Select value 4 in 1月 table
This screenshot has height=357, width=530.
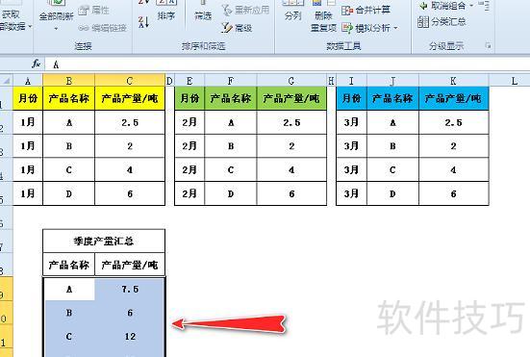130,169
